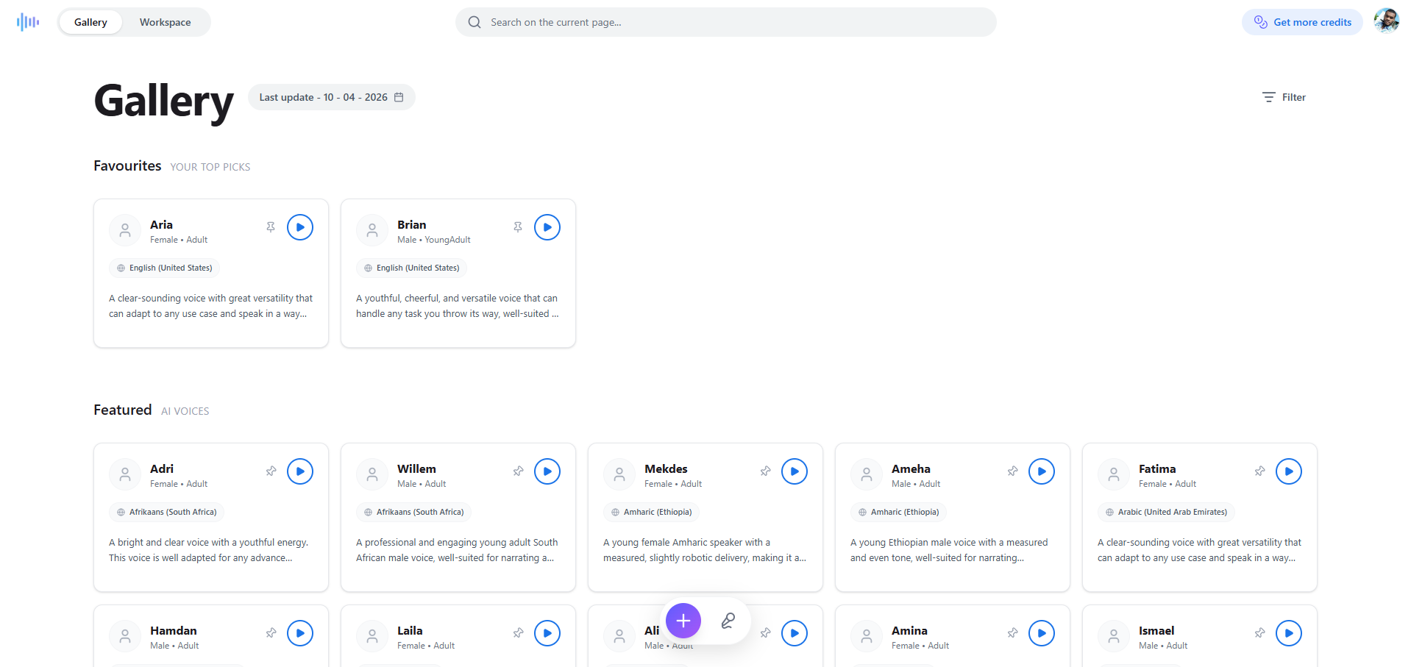This screenshot has height=667, width=1411.
Task: Click the Arabic (United Arab Emirates) tag
Action: [x=1167, y=512]
